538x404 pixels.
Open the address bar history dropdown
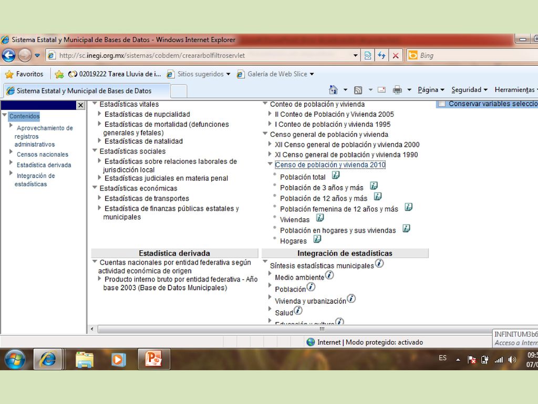(356, 55)
